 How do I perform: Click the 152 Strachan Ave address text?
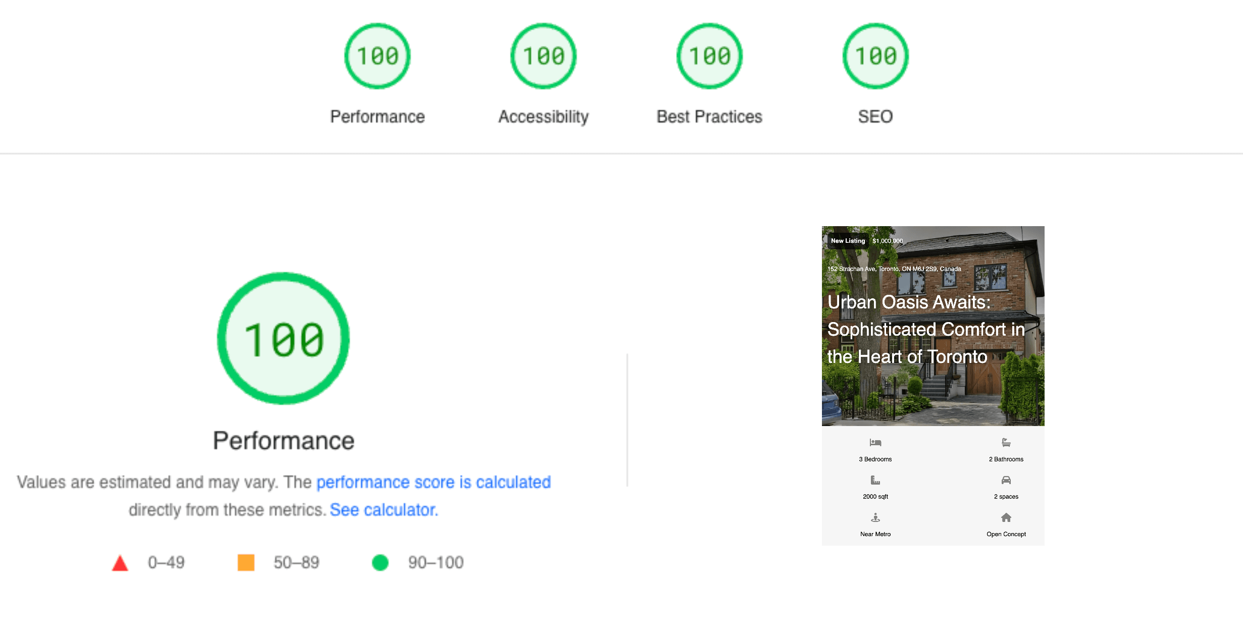pos(894,269)
